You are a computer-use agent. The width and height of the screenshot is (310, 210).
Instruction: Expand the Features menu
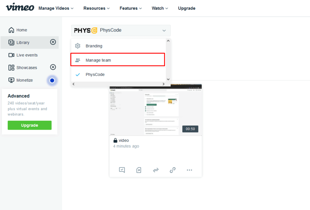[131, 8]
